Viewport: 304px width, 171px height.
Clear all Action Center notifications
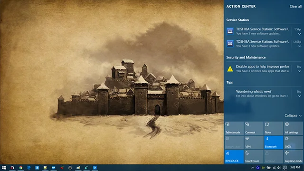point(295,6)
